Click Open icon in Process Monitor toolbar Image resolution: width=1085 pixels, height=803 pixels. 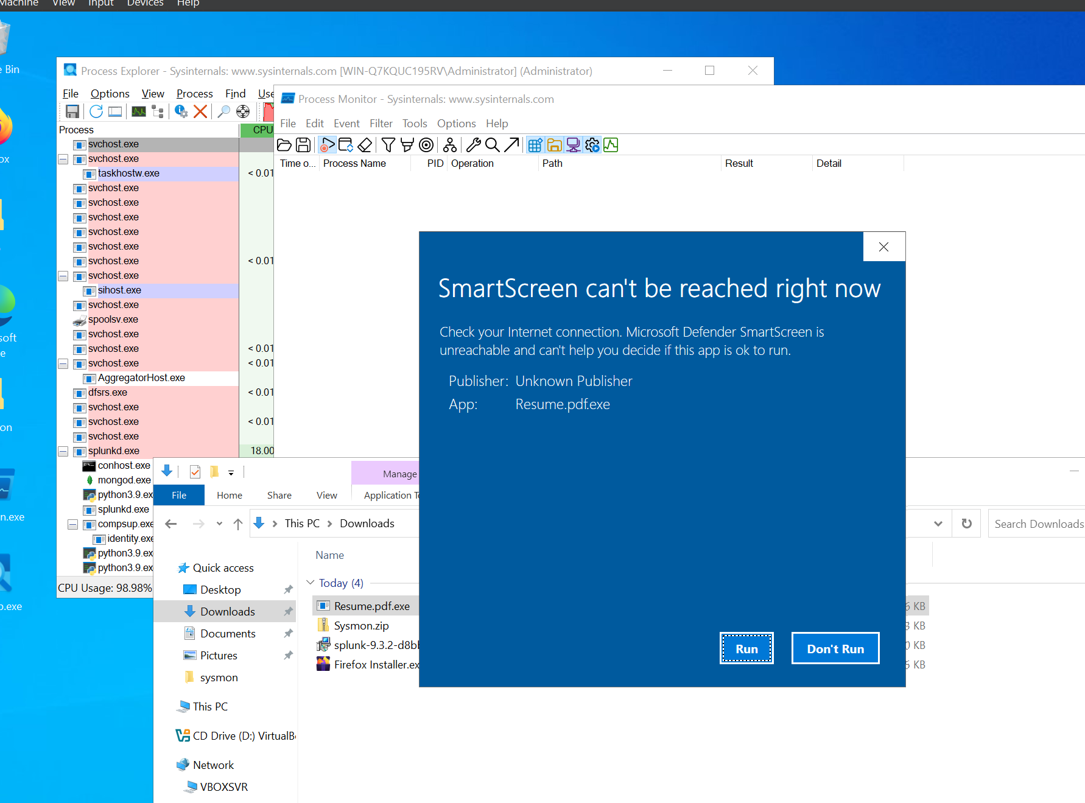[x=284, y=145]
